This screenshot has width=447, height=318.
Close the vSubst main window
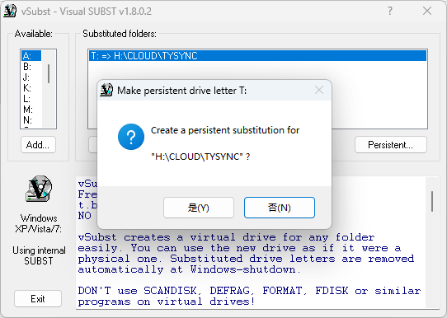[427, 11]
